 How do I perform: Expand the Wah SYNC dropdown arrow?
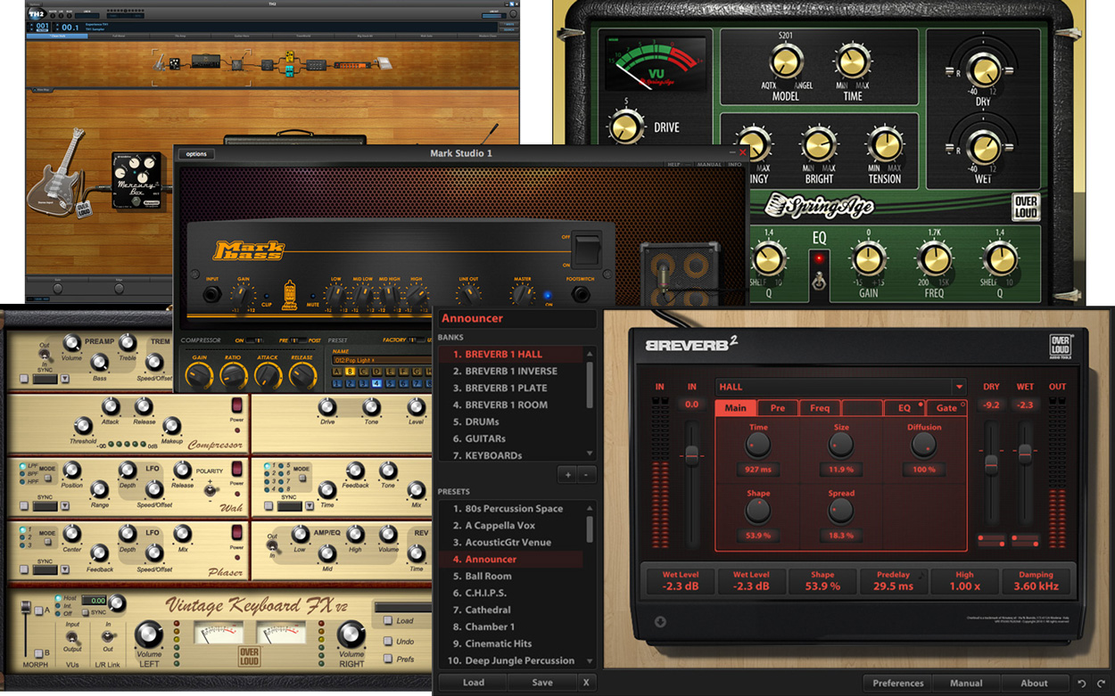[x=65, y=506]
